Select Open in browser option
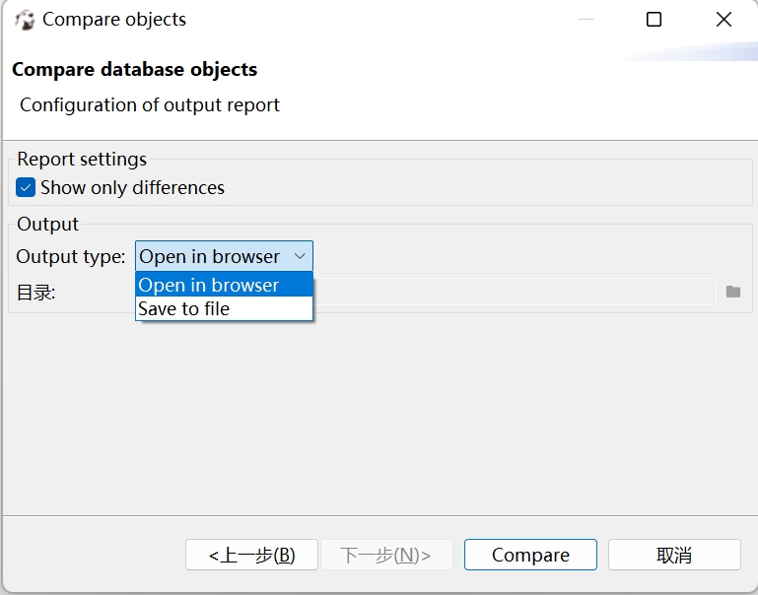This screenshot has width=758, height=595. [209, 285]
